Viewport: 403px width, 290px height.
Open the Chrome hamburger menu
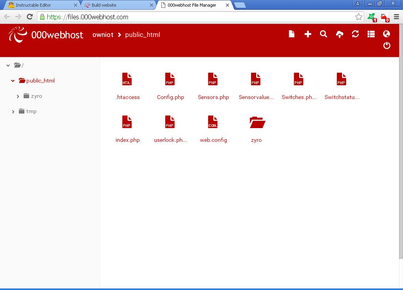396,17
